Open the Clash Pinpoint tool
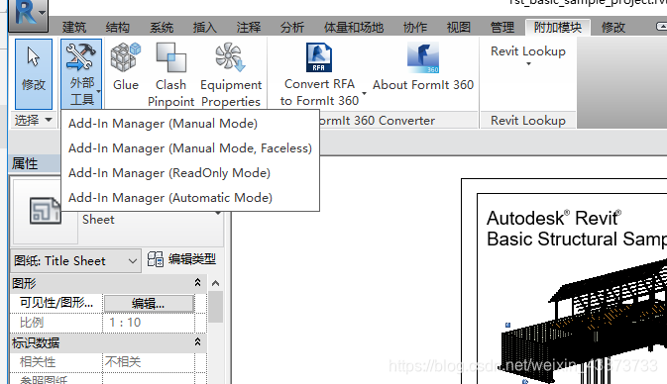This screenshot has width=667, height=384. [171, 74]
